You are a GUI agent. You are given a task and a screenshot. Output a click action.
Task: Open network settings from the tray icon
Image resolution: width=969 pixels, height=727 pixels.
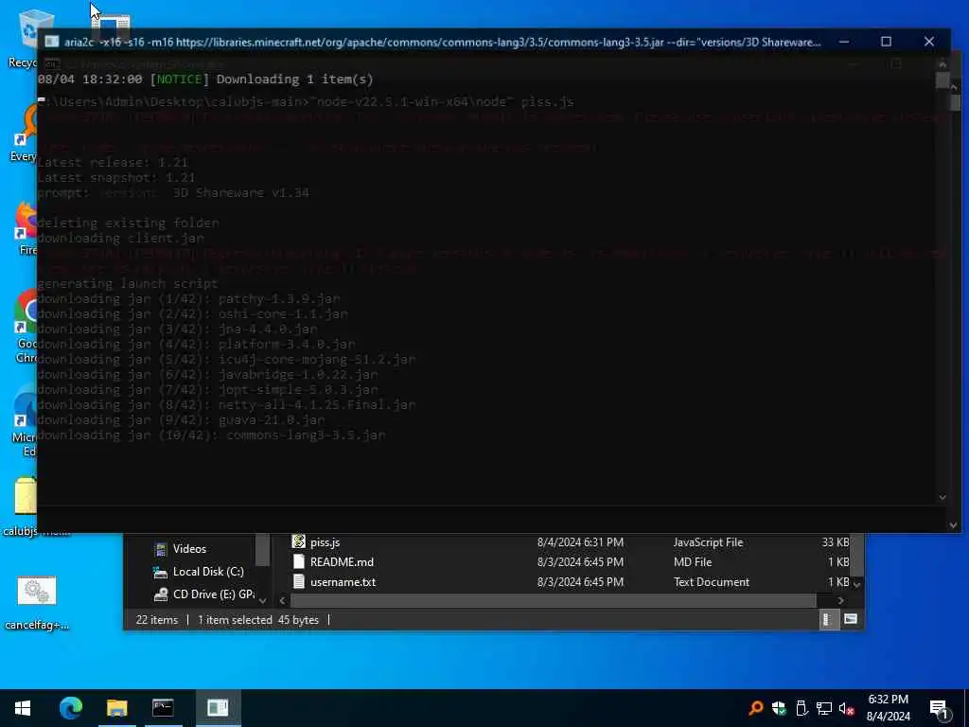pos(824,708)
